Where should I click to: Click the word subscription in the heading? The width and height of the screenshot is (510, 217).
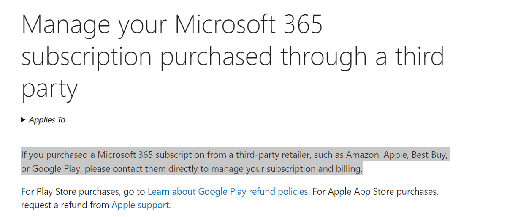pos(87,56)
